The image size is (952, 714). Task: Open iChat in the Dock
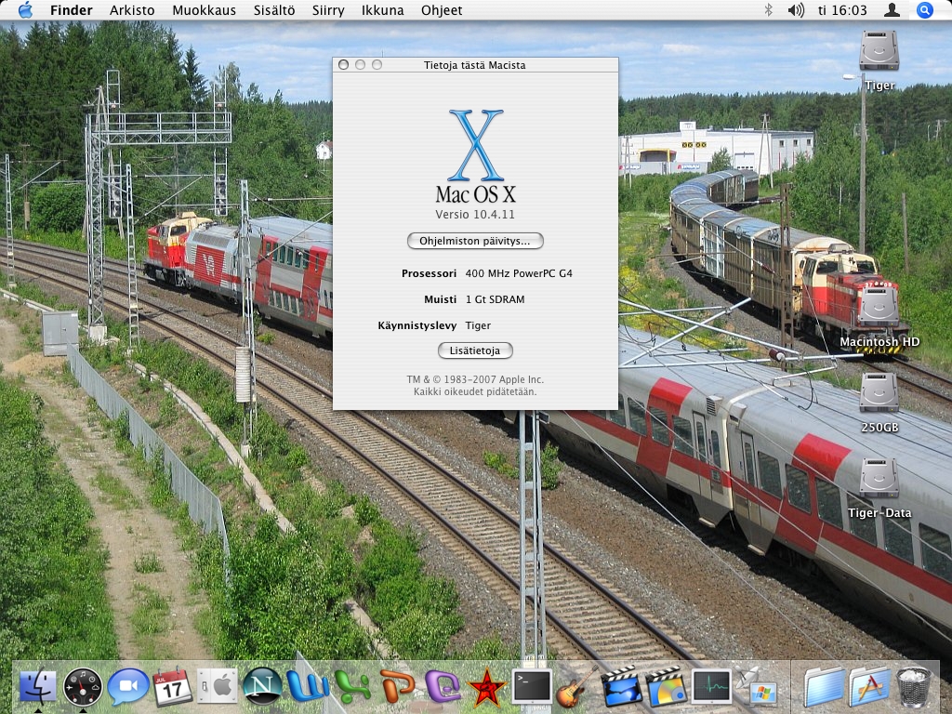point(127,687)
